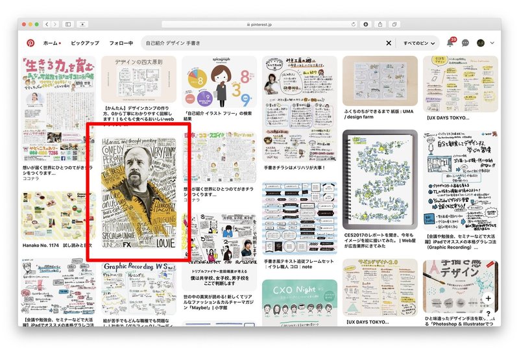Screen dimensions: 519x350
Task: Open the messages speech bubble icon
Action: (465, 43)
